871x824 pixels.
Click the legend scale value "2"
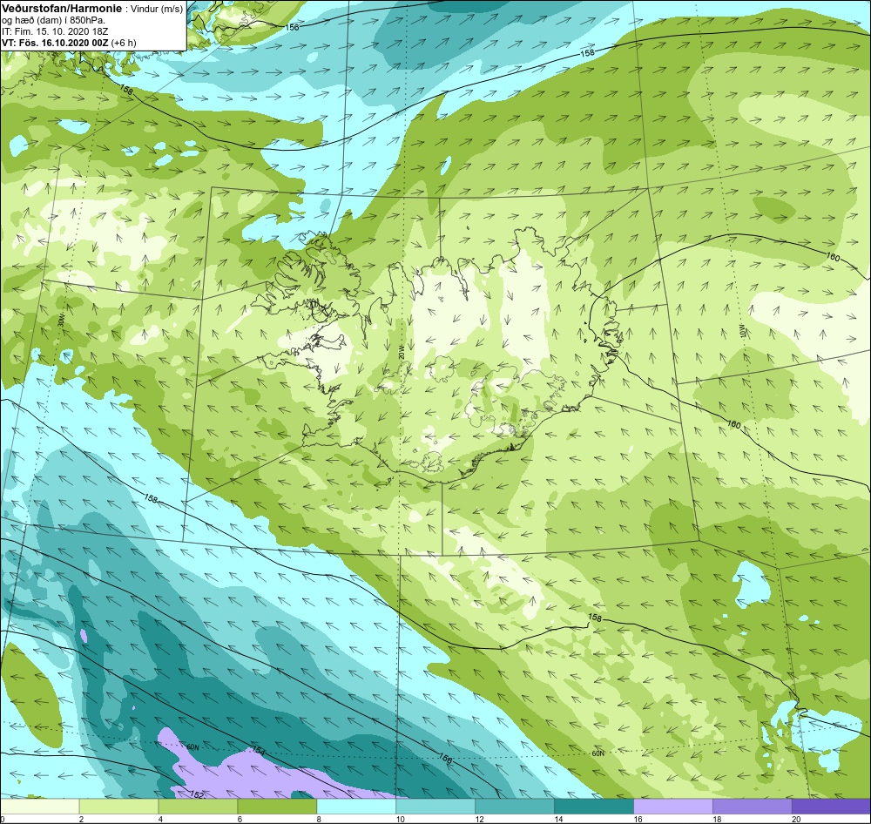tap(81, 820)
